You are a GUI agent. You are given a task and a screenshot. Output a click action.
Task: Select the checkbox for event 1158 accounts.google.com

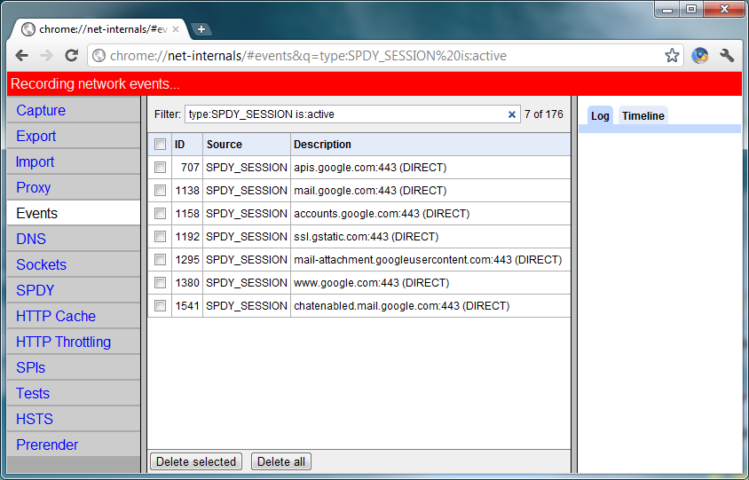tap(160, 213)
